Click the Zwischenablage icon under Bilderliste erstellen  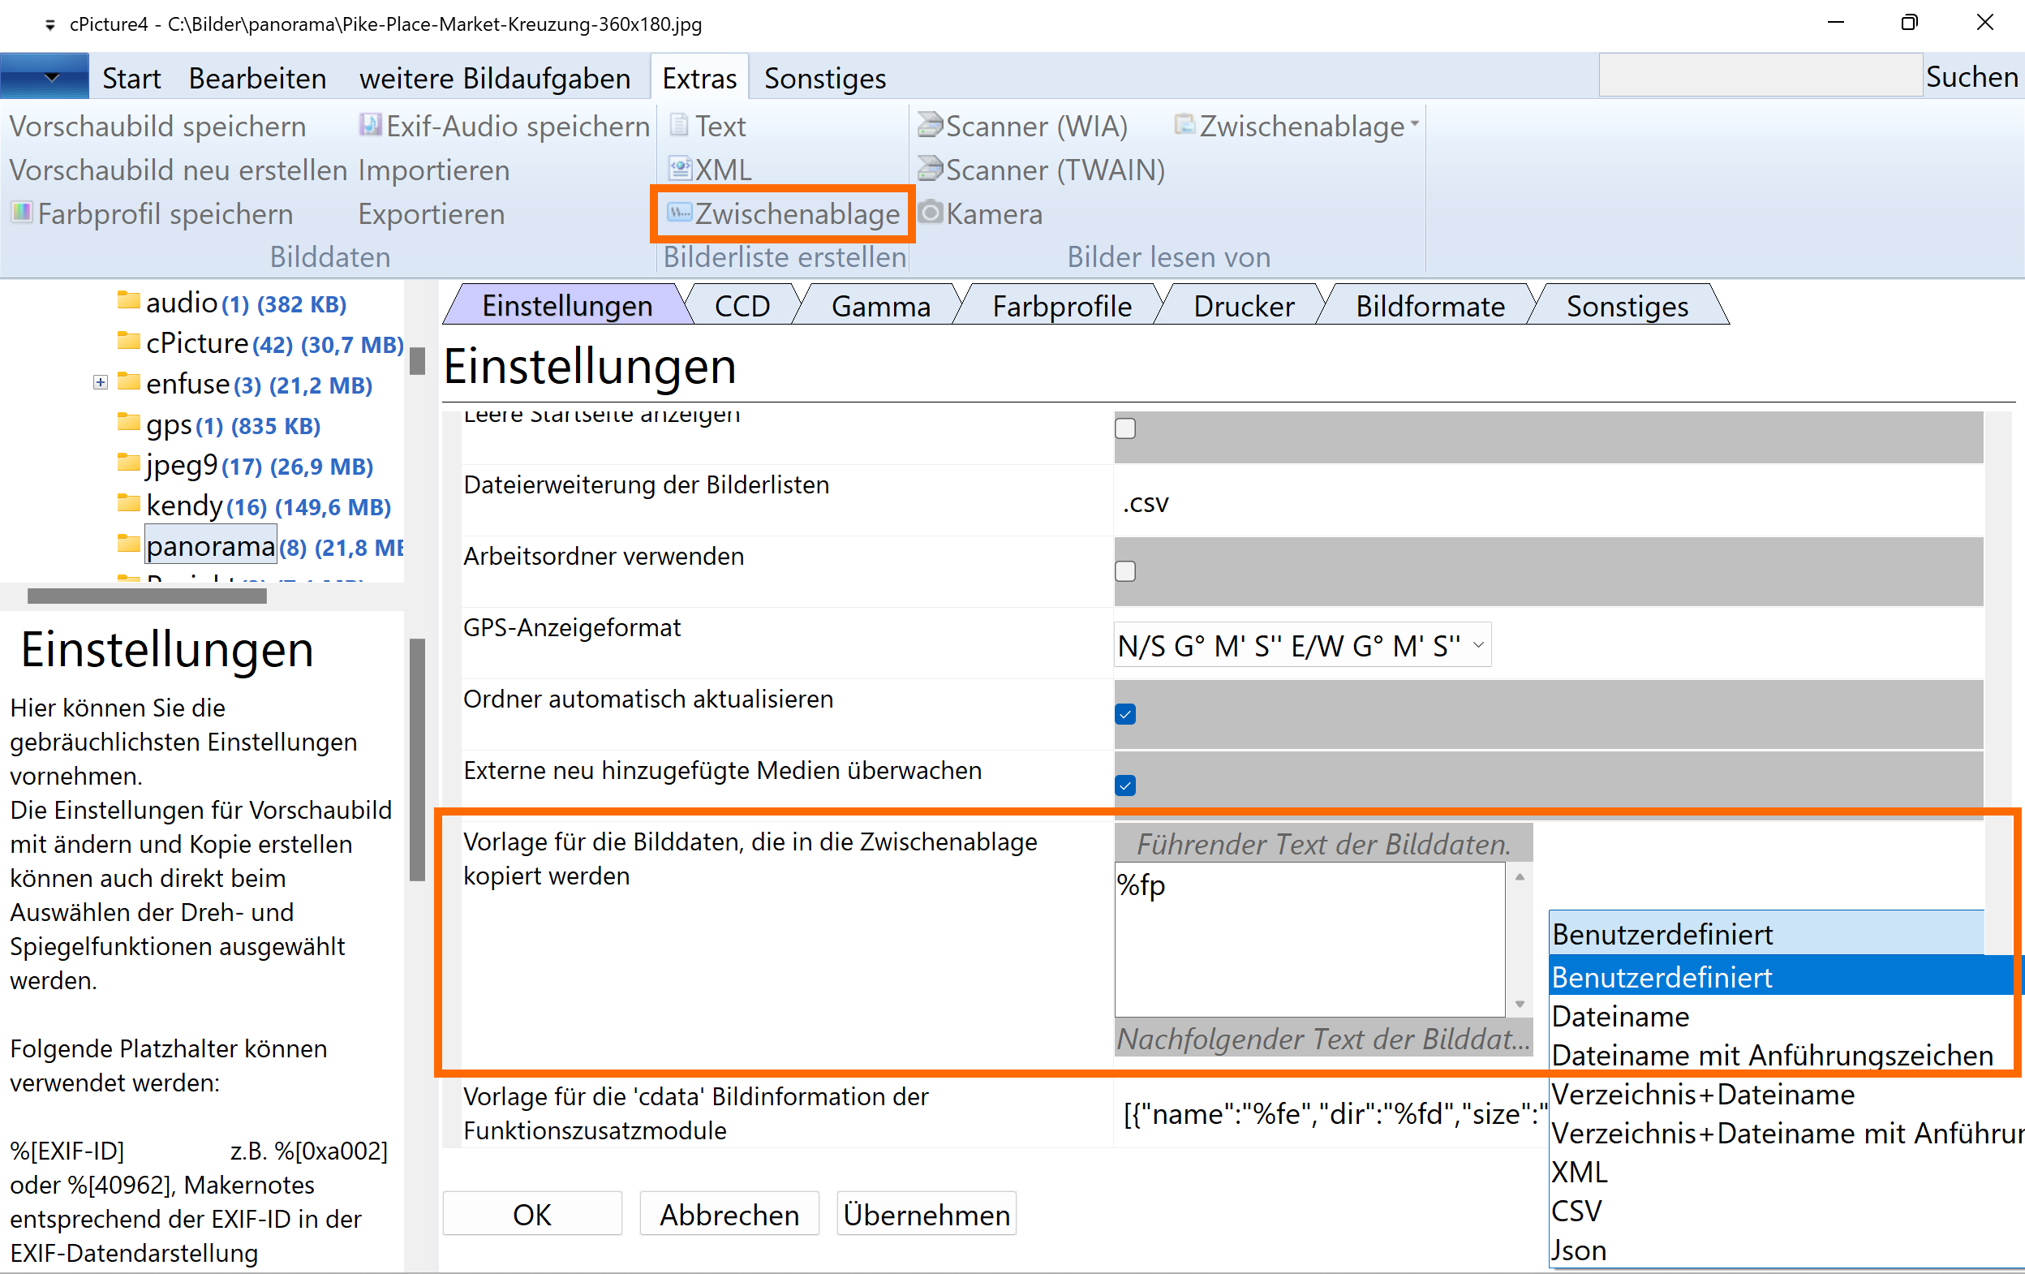point(678,213)
